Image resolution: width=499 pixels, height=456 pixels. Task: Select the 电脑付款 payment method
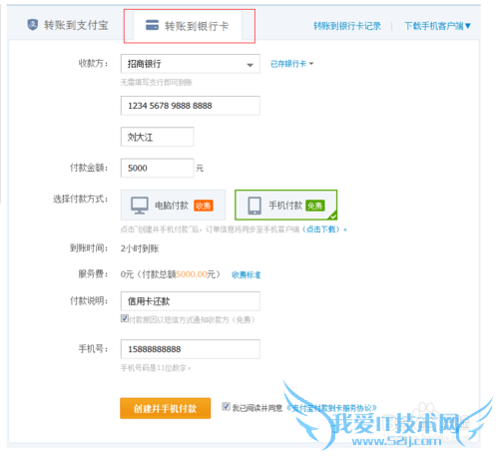[x=173, y=205]
